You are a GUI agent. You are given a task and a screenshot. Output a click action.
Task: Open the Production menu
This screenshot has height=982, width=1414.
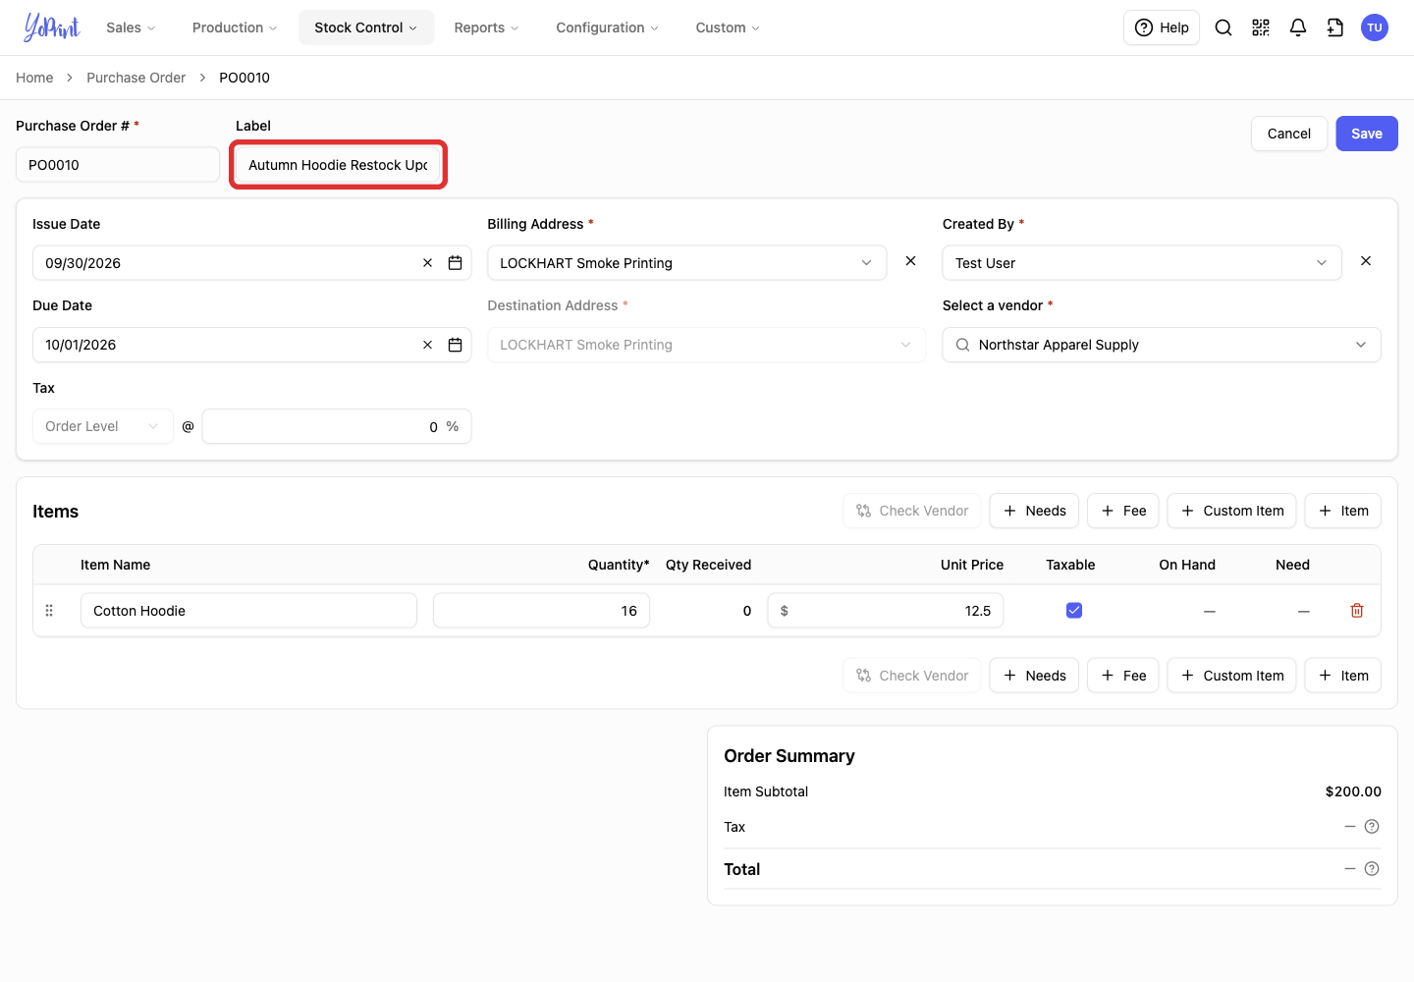tap(235, 27)
